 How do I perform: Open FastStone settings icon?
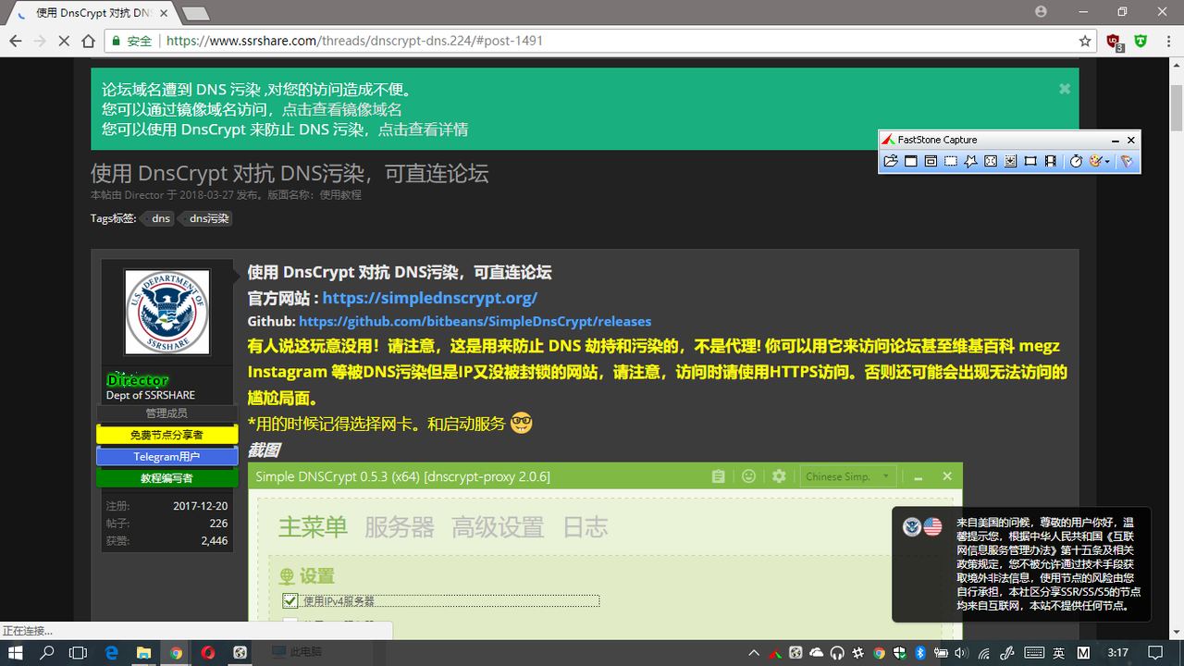coord(1127,161)
